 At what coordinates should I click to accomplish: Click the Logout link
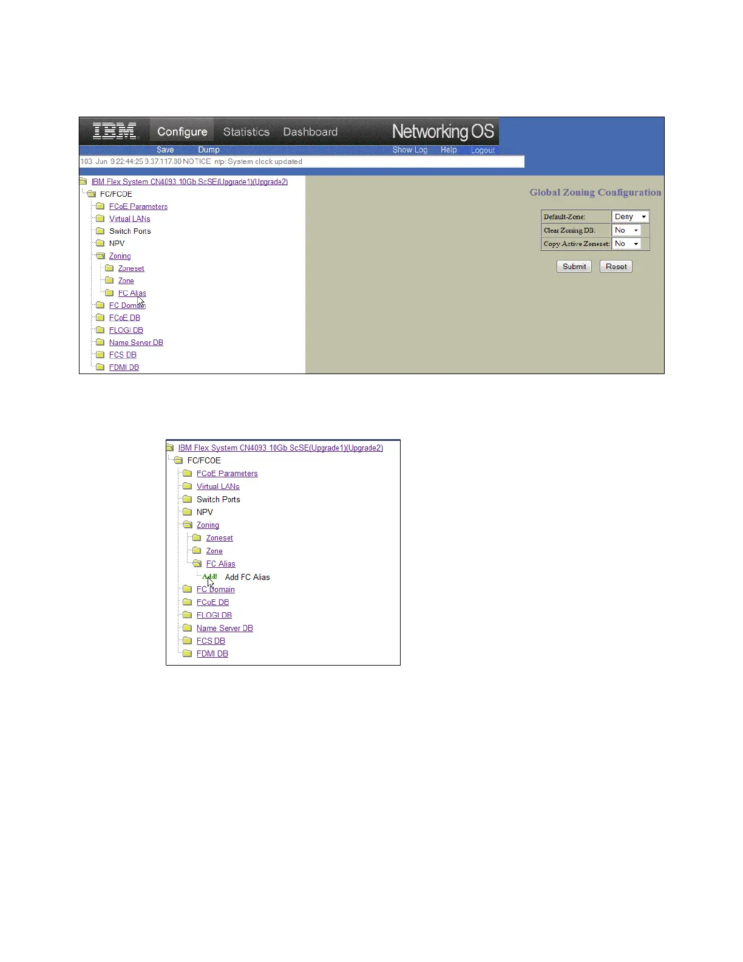point(483,151)
